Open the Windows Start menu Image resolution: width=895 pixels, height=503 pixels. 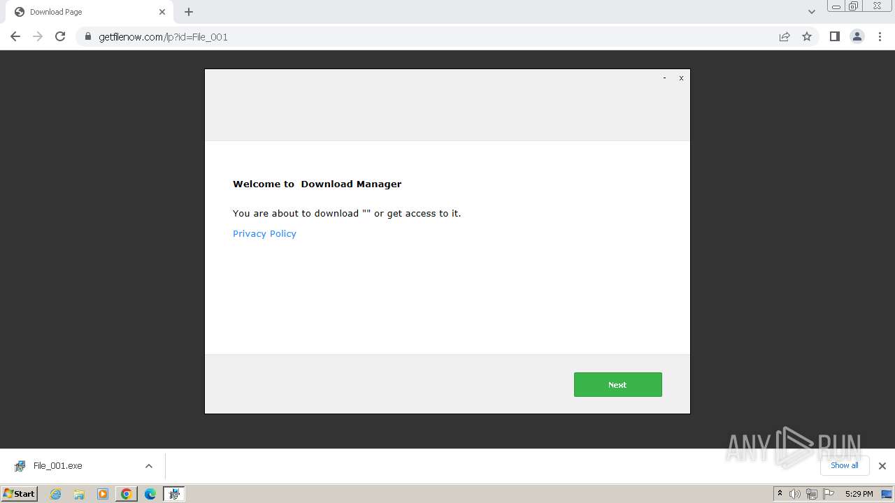click(x=20, y=493)
